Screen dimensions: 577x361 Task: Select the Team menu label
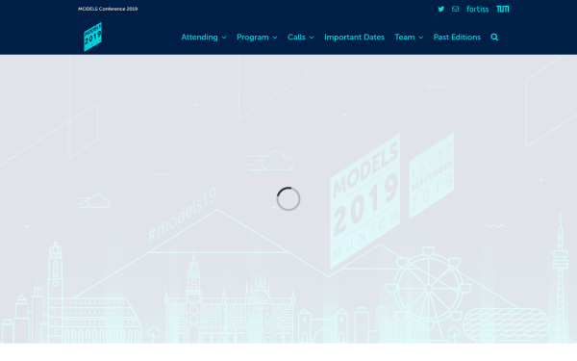point(405,38)
